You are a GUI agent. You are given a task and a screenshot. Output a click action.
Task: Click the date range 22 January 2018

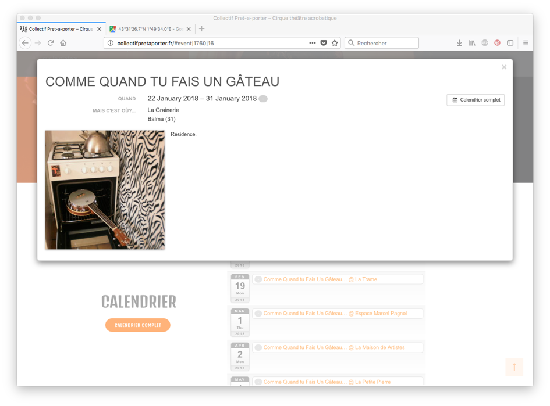[202, 98]
